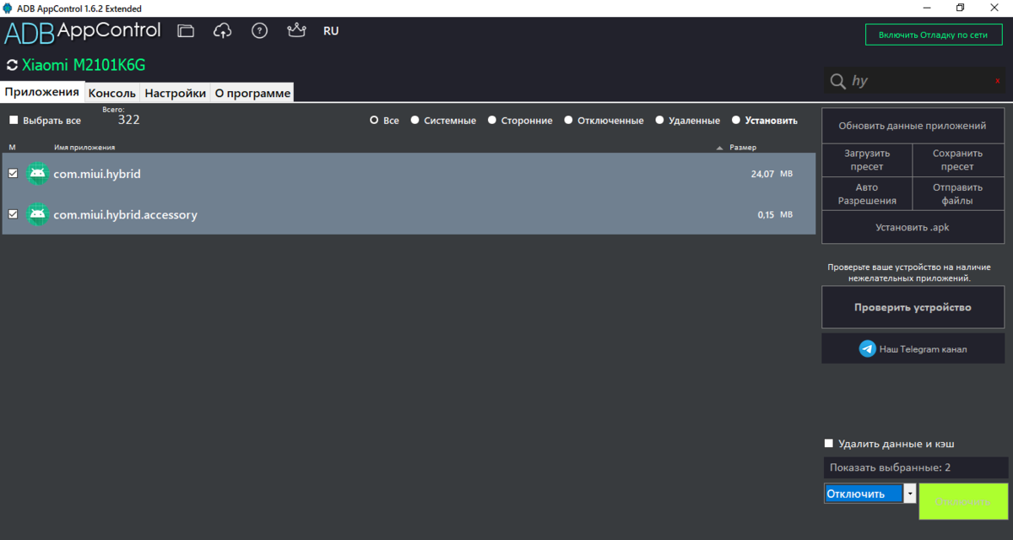Click Сохранить пресет button
The height and width of the screenshot is (540, 1013).
[x=958, y=160]
